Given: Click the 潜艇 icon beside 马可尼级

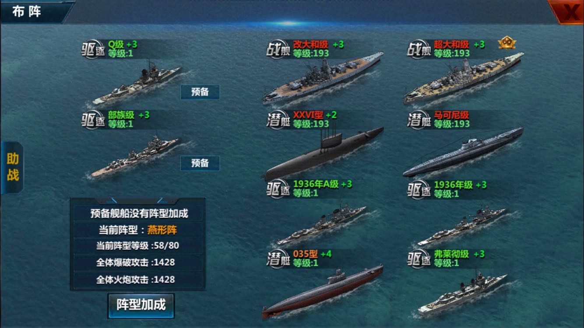Looking at the screenshot, I should (x=419, y=120).
